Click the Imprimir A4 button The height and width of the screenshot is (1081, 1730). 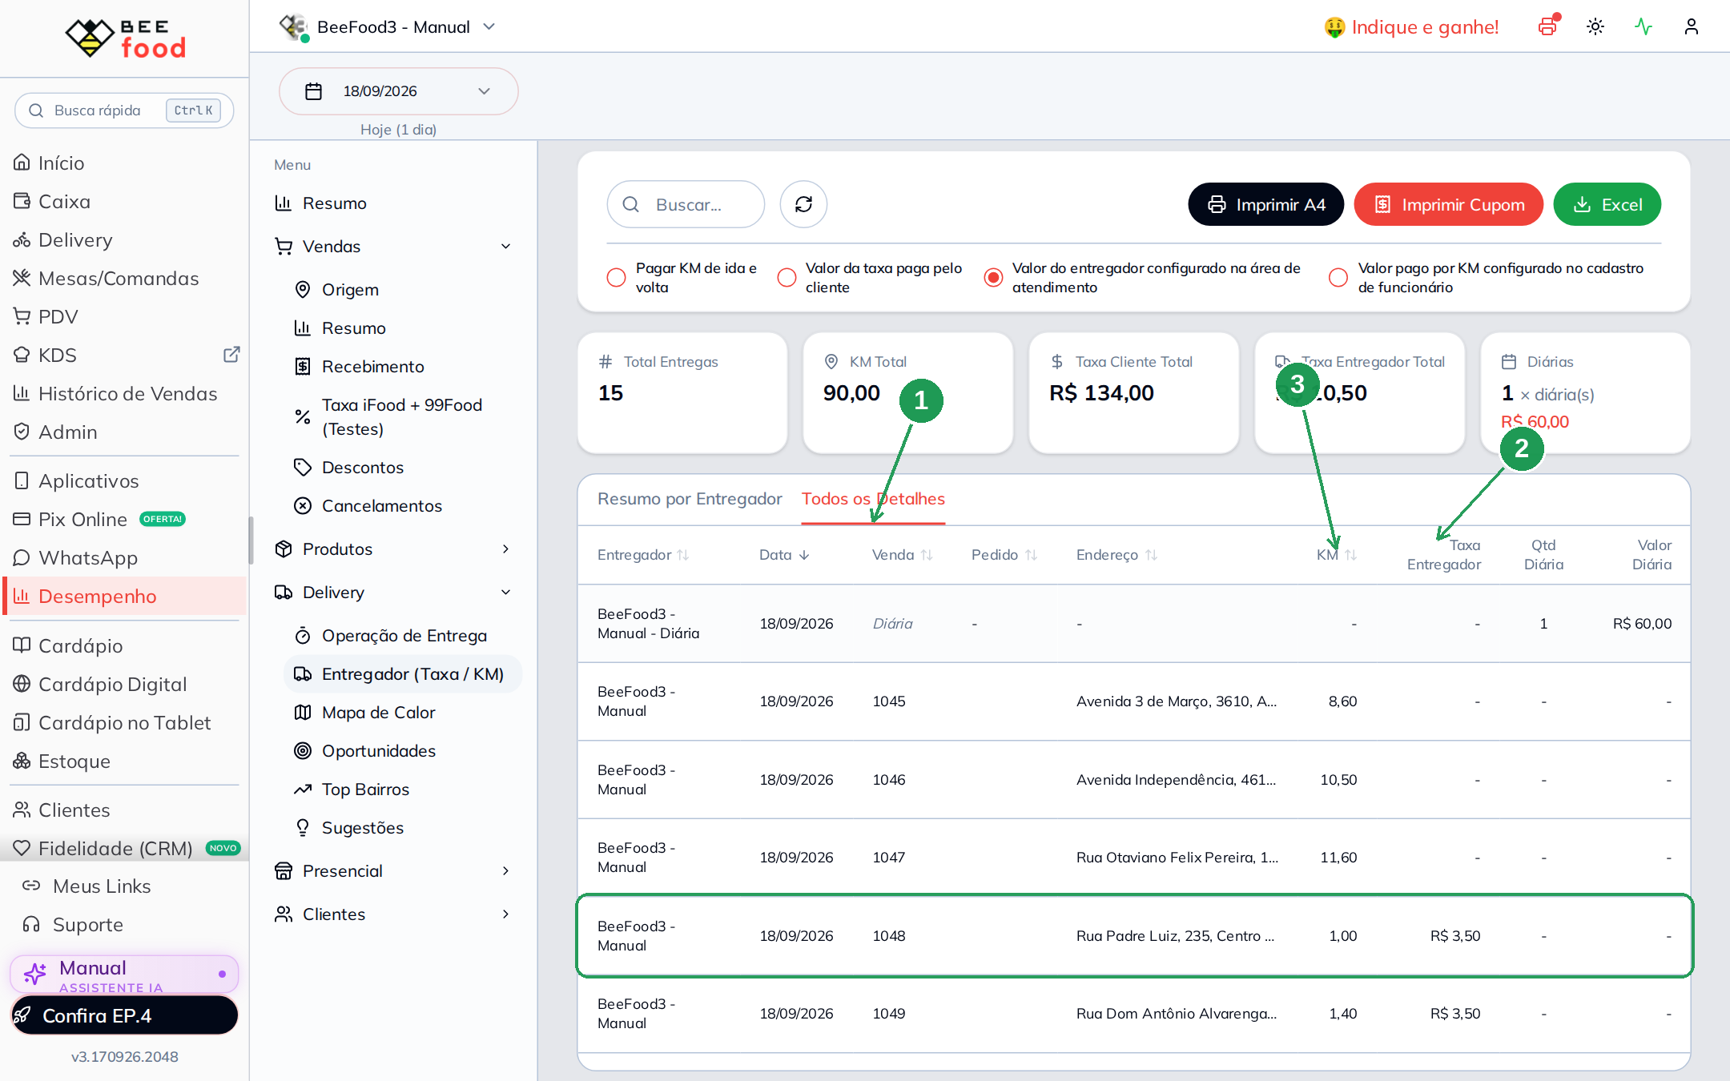click(1266, 204)
